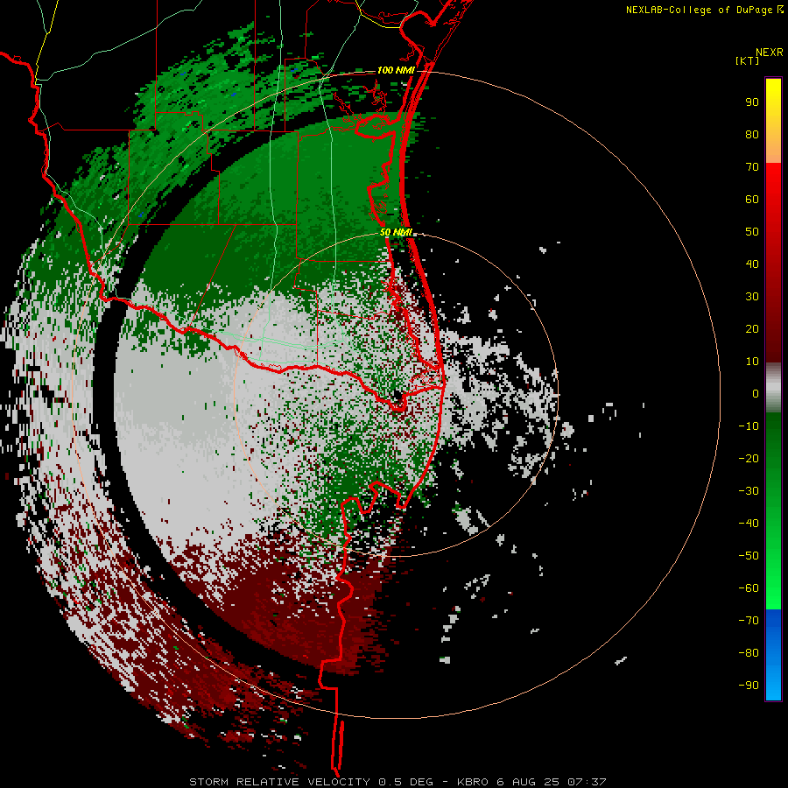This screenshot has width=788, height=788.
Task: Click the positive 40 value on the scale
Action: (752, 264)
